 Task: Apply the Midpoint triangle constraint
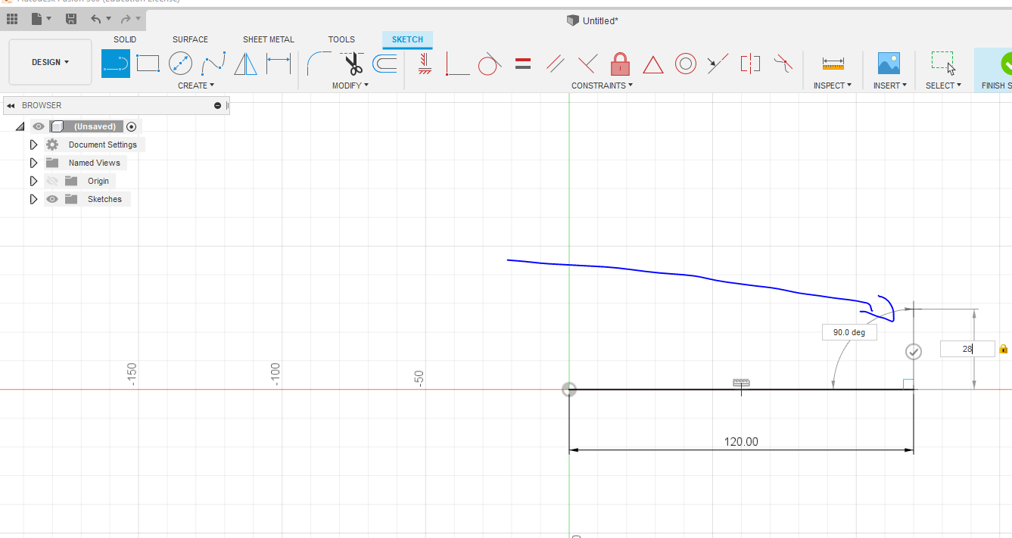click(x=652, y=64)
